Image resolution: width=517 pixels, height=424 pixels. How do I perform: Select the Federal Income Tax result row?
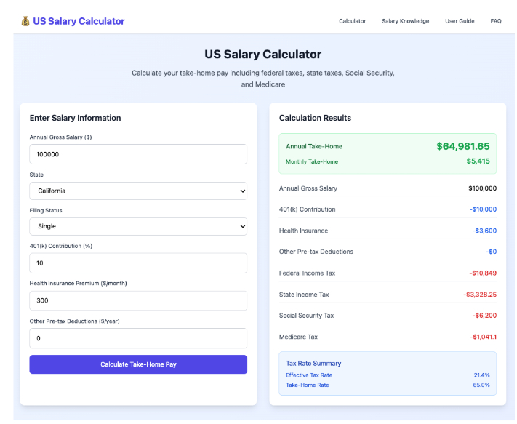click(388, 273)
